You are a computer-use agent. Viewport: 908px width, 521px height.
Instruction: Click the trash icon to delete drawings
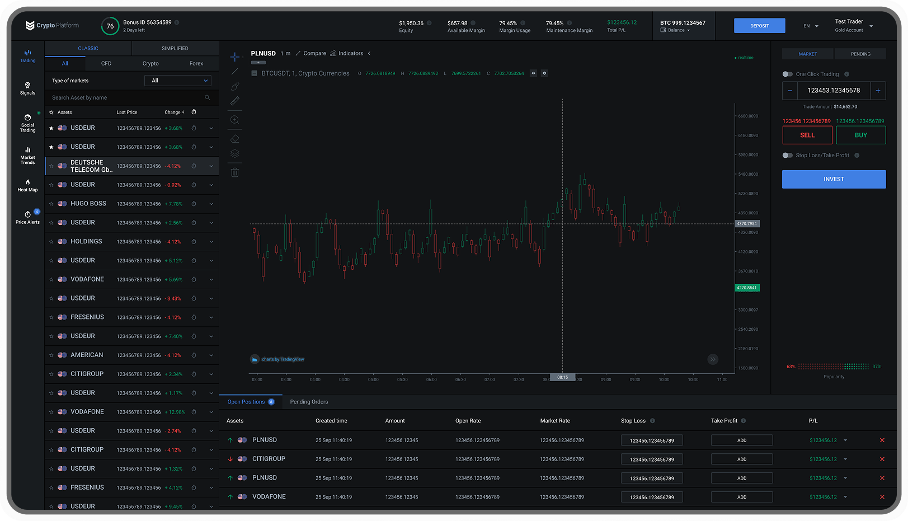point(235,172)
